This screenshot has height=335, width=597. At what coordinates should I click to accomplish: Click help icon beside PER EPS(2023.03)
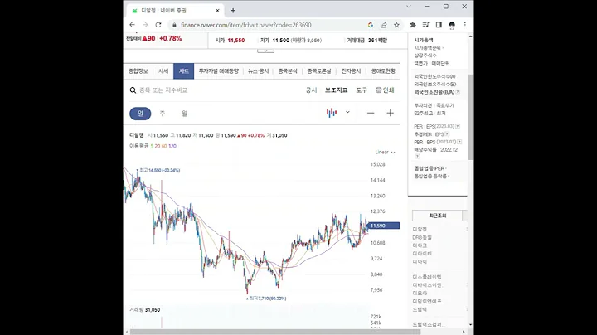[x=458, y=126]
